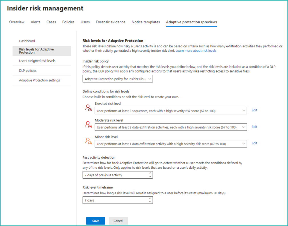Click Learn more about risk levels
Image resolution: width=288 pixels, height=226 pixels.
[197, 50]
